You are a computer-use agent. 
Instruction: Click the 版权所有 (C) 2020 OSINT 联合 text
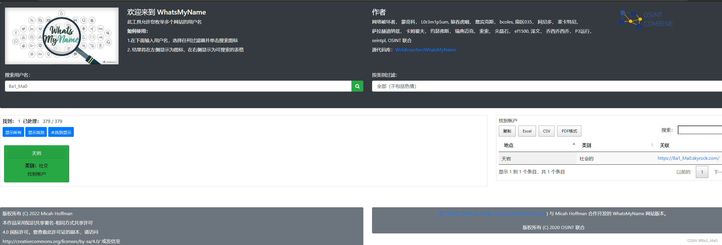click(x=553, y=228)
